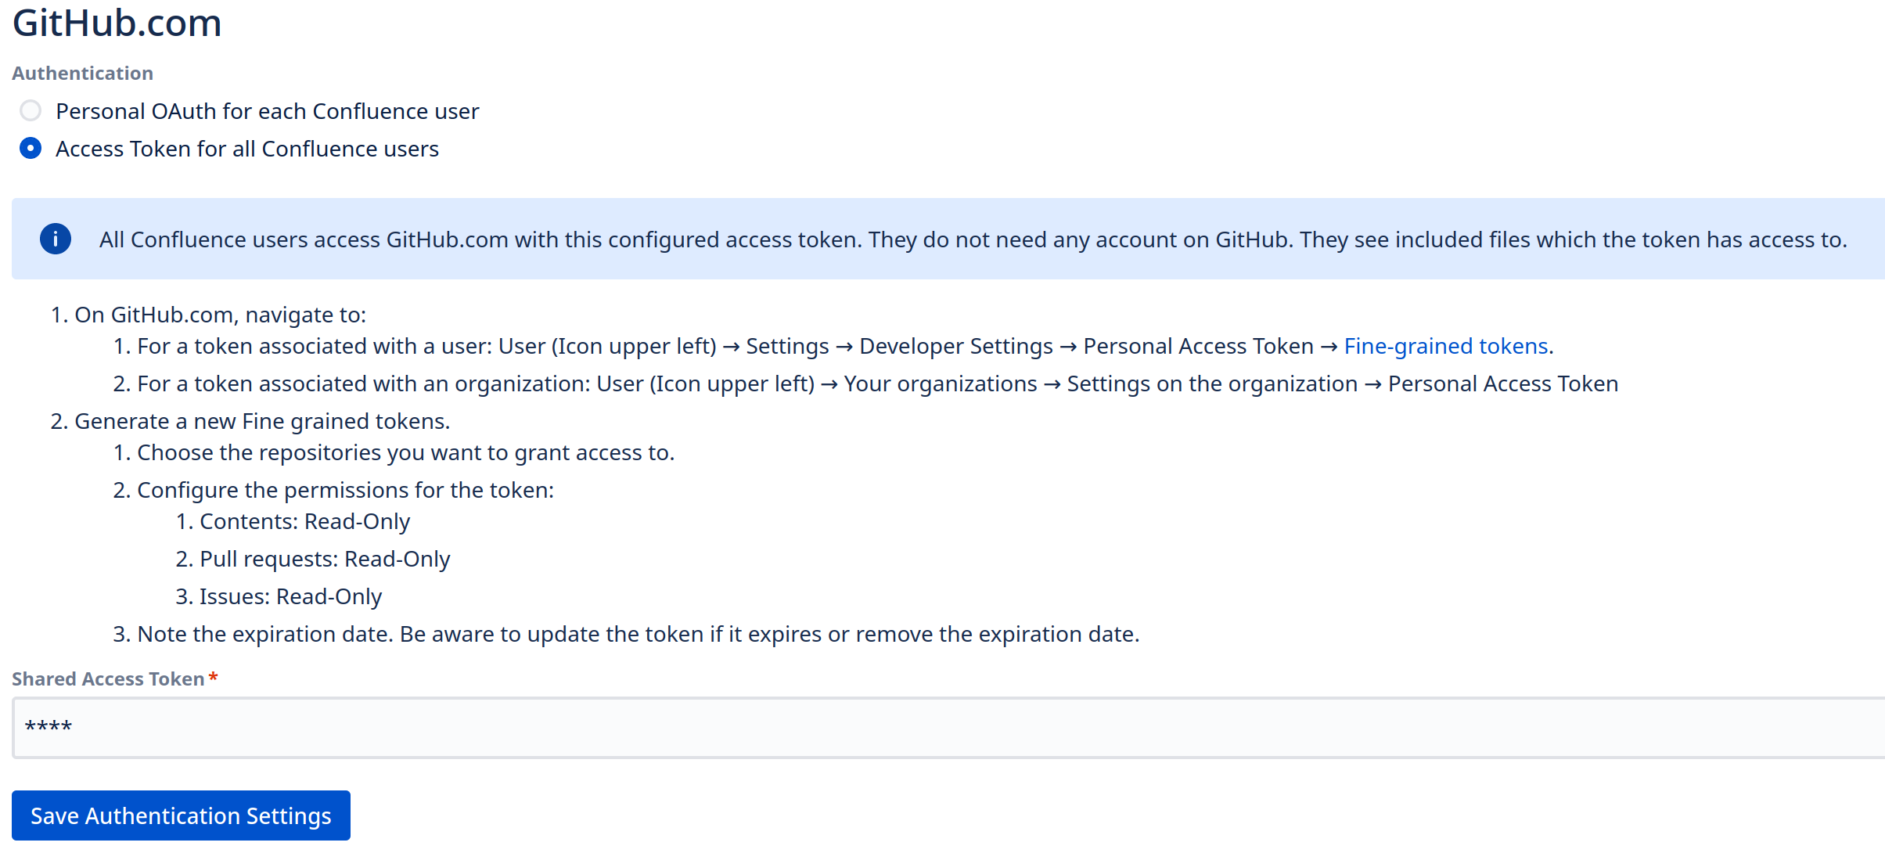This screenshot has width=1885, height=864.
Task: Click the GitHub.com page heading
Action: (x=117, y=23)
